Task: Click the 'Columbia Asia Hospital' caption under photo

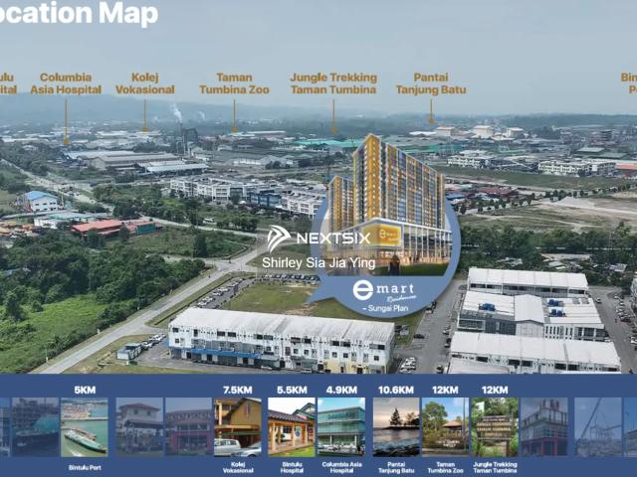Action: click(341, 468)
